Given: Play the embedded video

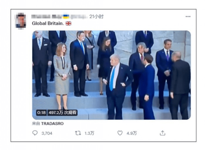Looking at the screenshot, I should coord(111,75).
